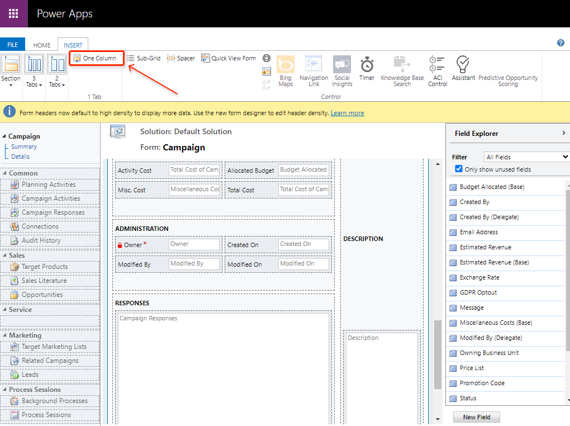The image size is (570, 426).
Task: Select the GDPR Optout field
Action: coord(506,292)
